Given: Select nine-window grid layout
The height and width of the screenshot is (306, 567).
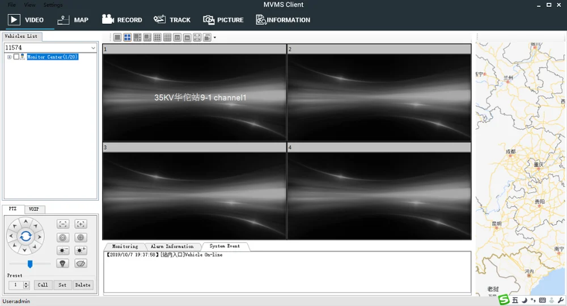Looking at the screenshot, I should [x=157, y=37].
